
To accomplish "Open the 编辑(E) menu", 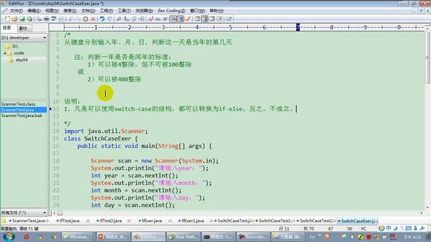I will (34, 11).
